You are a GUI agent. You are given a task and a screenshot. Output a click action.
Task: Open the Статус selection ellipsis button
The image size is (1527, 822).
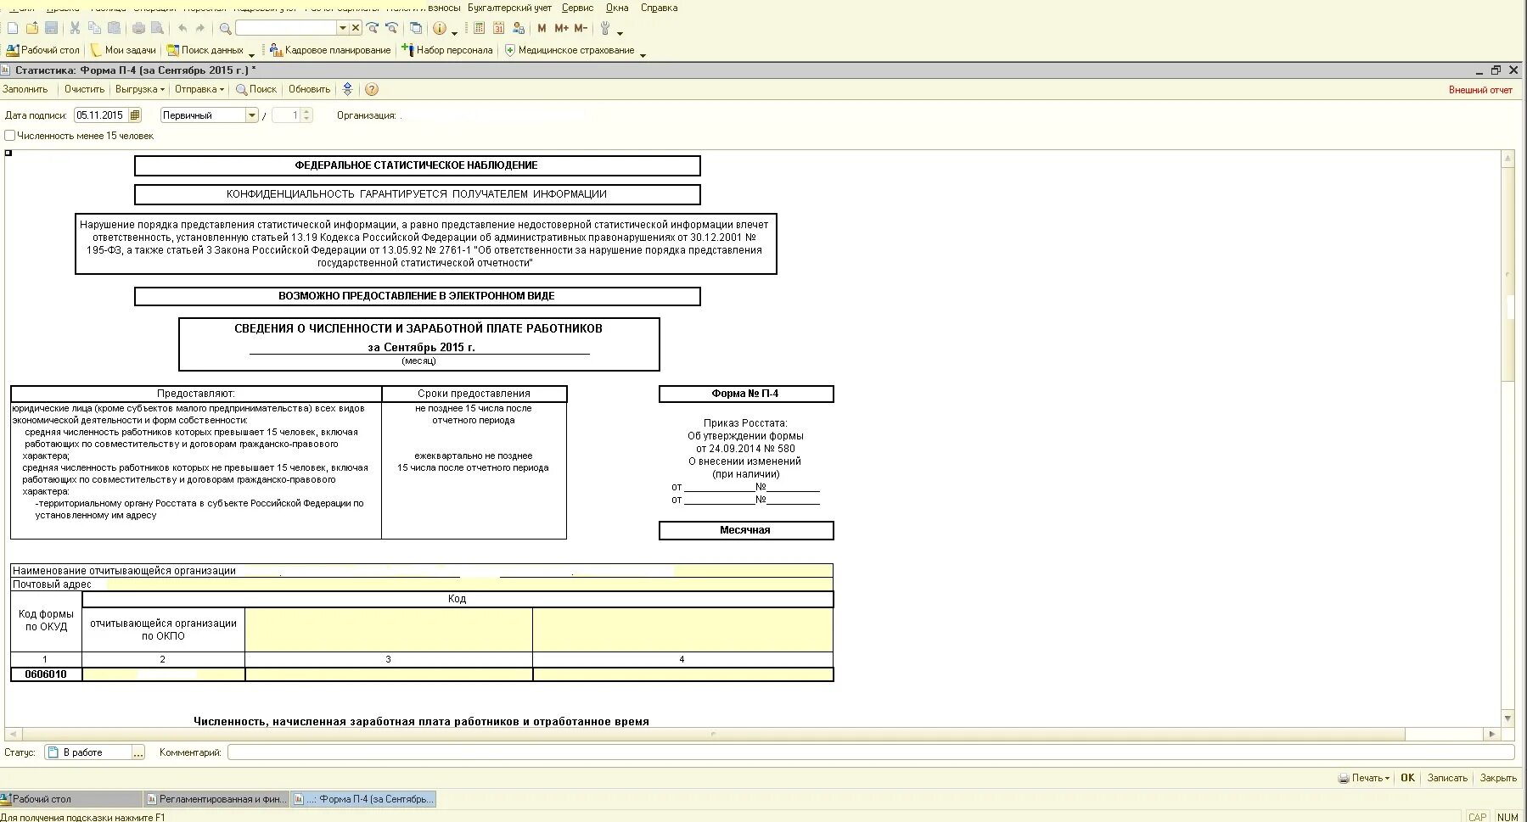pos(138,752)
